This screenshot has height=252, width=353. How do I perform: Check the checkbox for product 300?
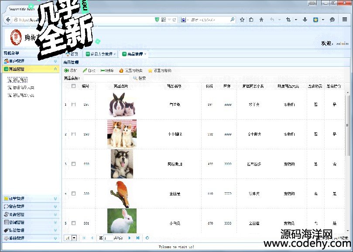[x=73, y=193]
